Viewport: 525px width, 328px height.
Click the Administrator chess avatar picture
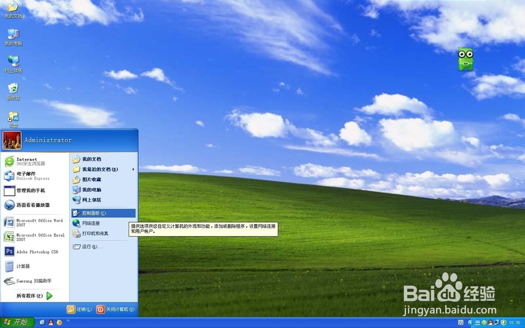[x=12, y=140]
